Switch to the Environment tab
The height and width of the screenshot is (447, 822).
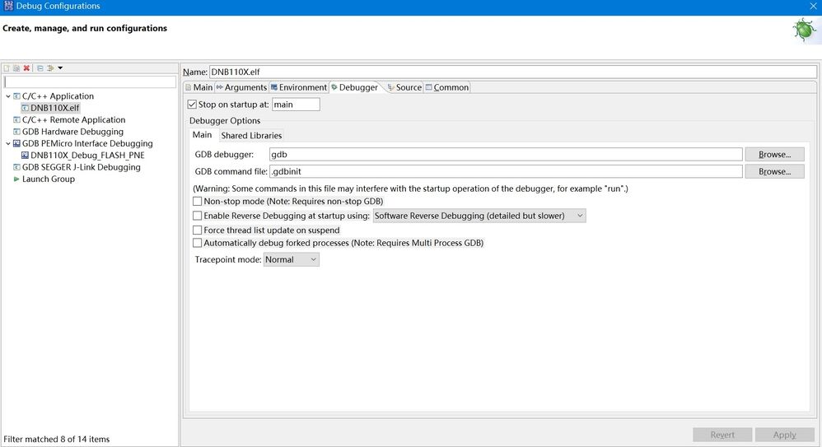(298, 87)
